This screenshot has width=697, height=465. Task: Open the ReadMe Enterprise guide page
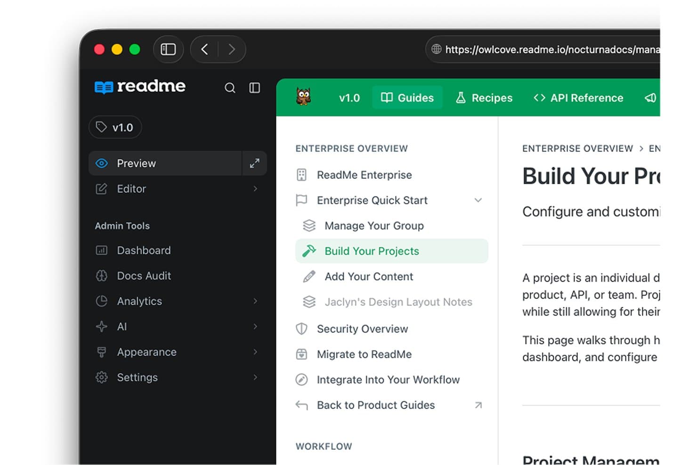click(365, 175)
